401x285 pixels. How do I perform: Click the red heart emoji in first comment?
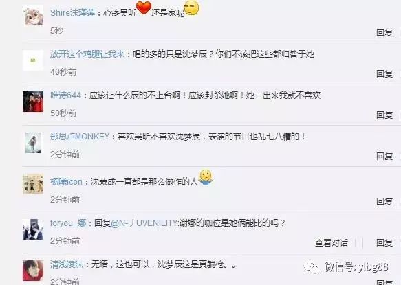144,8
